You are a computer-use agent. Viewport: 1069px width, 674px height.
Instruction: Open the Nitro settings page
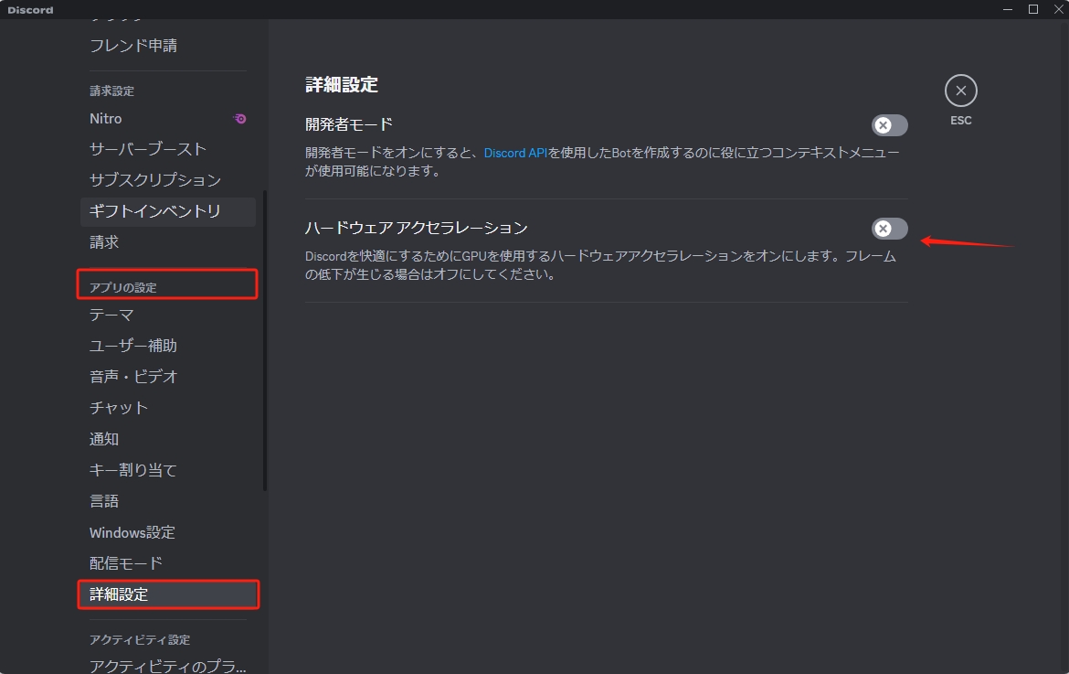tap(105, 118)
